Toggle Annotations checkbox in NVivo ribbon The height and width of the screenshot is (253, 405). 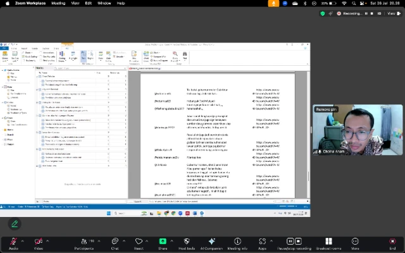point(41,52)
